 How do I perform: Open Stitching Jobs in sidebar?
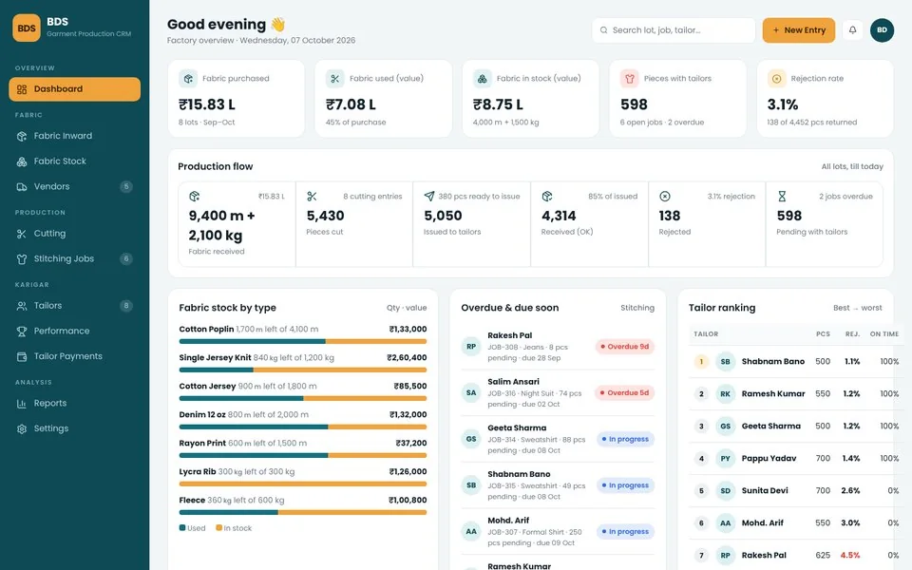pos(74,258)
